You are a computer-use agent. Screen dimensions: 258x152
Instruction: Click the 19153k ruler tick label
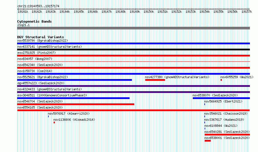(191, 12)
